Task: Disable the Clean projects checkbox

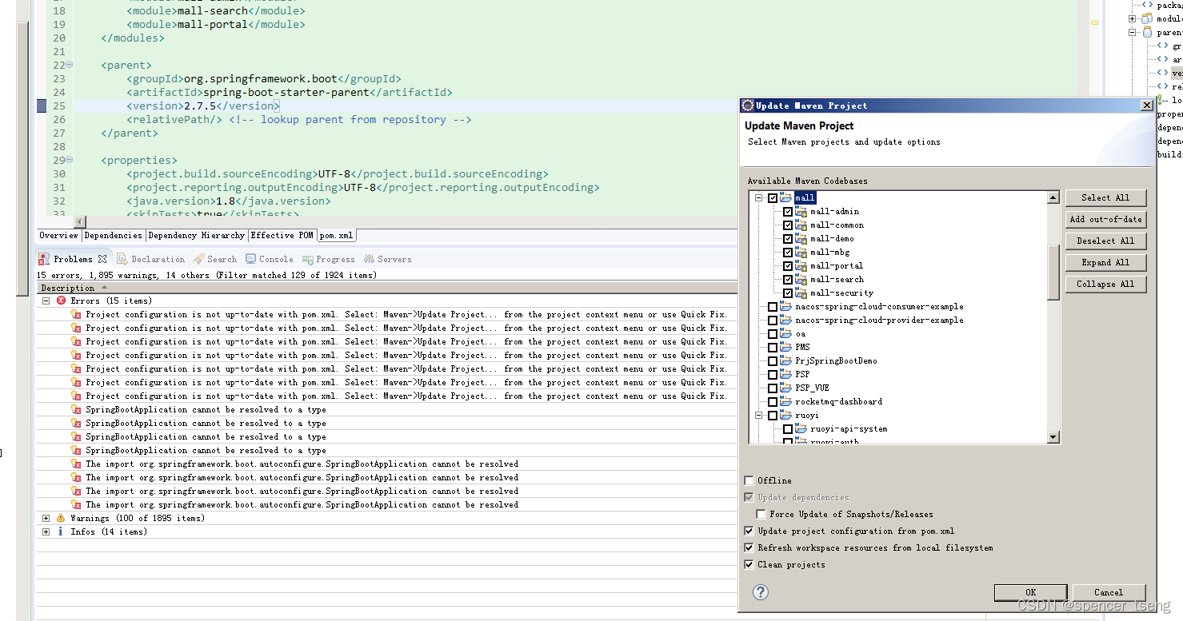Action: pos(749,564)
